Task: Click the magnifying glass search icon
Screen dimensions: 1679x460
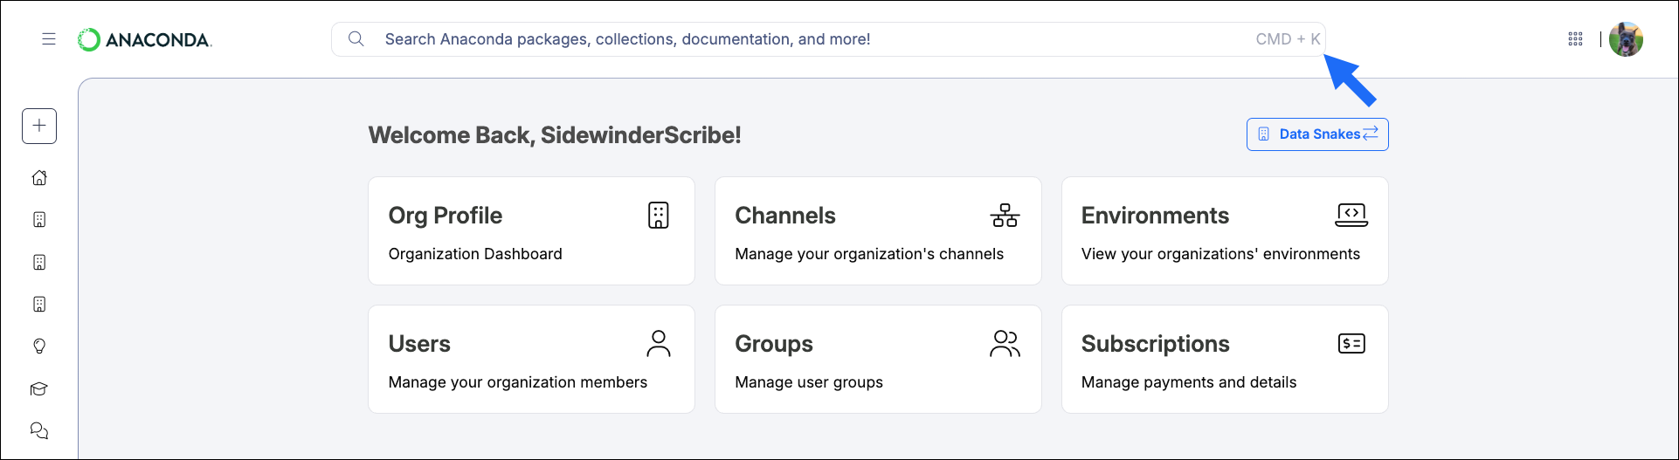Action: point(356,39)
